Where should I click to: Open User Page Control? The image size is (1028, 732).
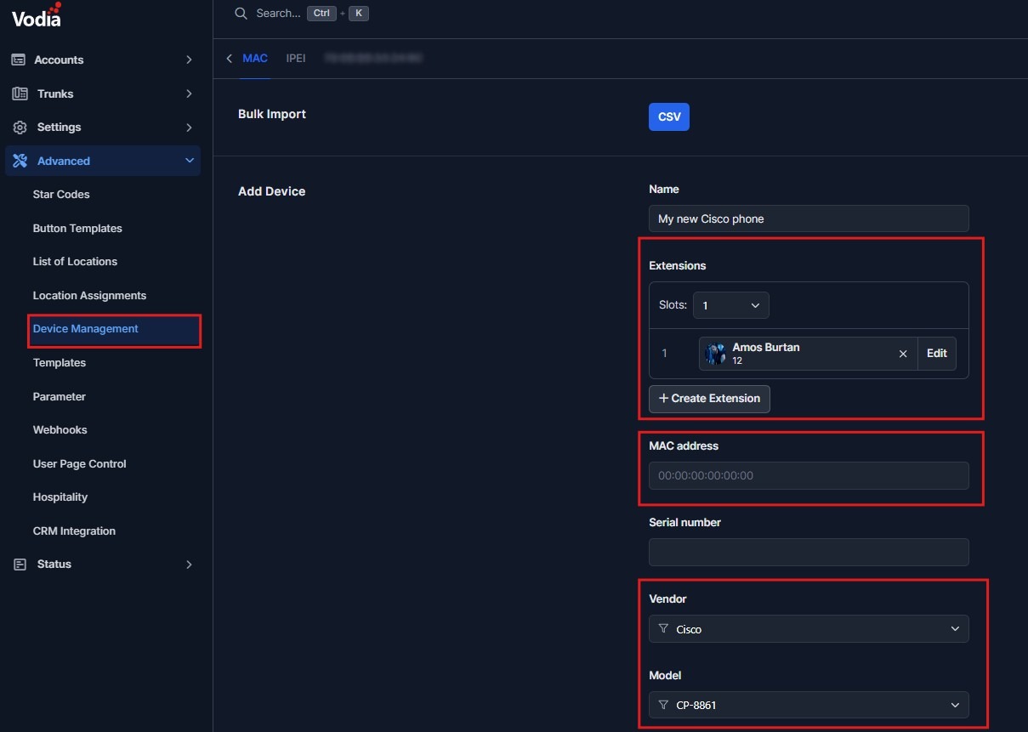(79, 464)
